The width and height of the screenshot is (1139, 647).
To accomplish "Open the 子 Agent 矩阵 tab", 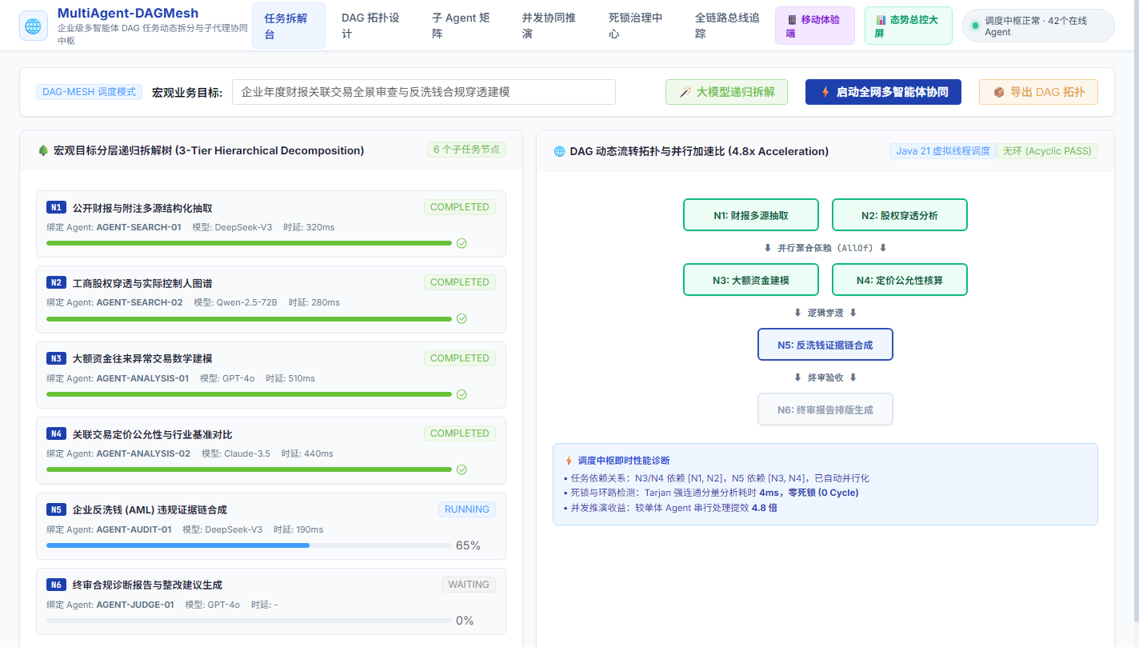I will tap(462, 26).
